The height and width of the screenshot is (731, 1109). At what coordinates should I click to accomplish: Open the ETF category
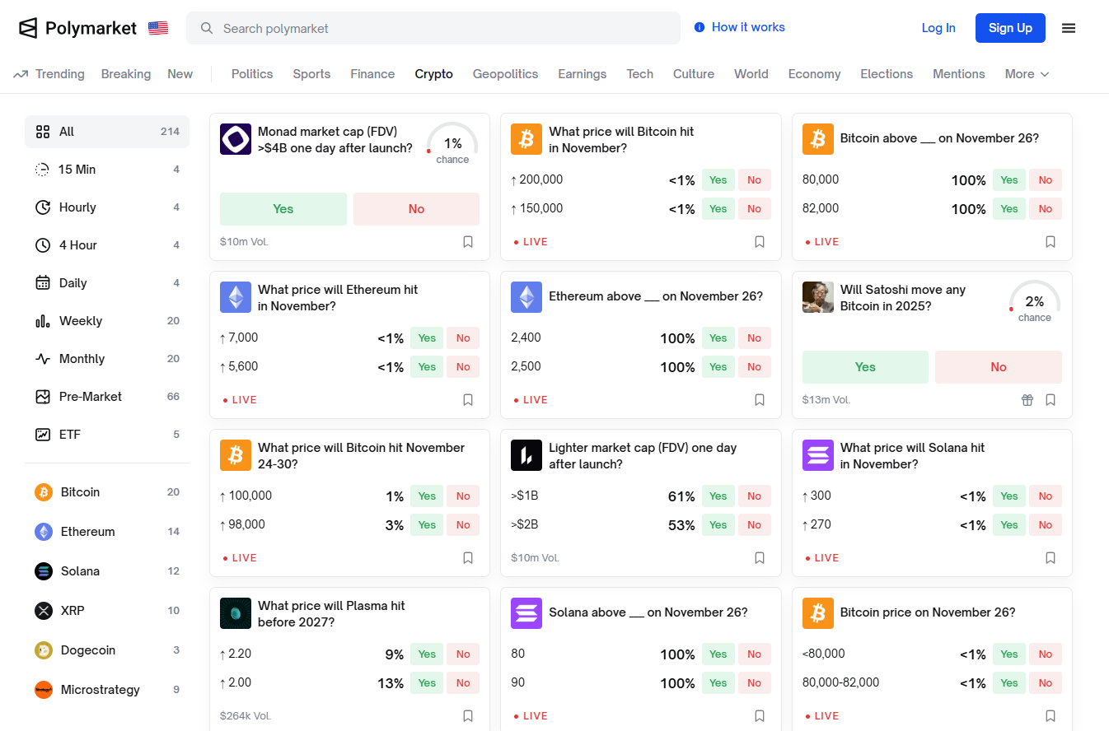107,435
